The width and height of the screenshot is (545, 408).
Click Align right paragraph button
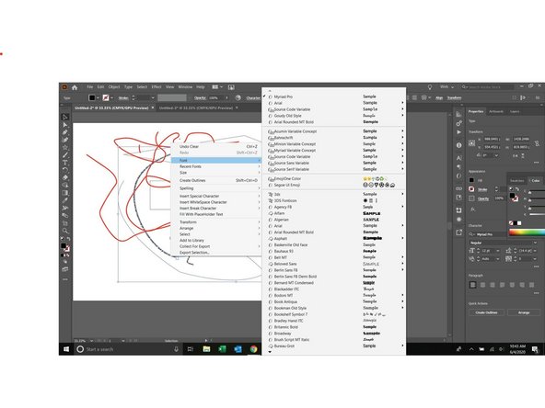point(493,285)
